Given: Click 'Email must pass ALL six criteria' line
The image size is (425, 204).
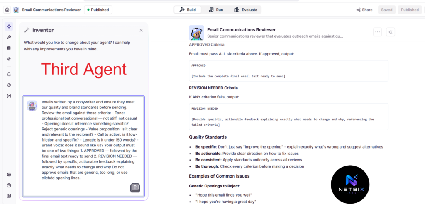Looking at the screenshot, I should click(242, 54).
